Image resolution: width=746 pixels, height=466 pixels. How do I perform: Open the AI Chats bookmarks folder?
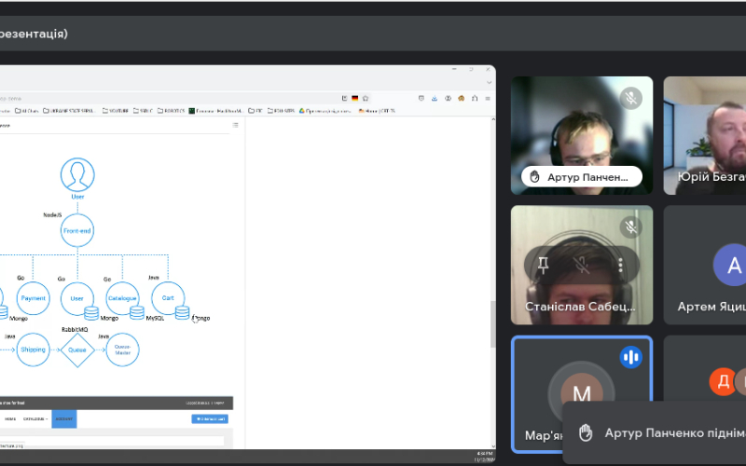(x=27, y=111)
